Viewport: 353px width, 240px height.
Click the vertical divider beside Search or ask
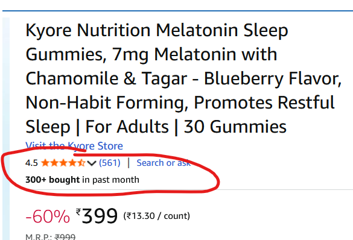click(129, 163)
